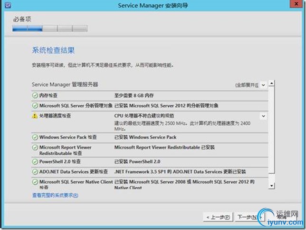Select the 处理器速度检查 row label
This screenshot has width=306, height=230.
coord(55,116)
